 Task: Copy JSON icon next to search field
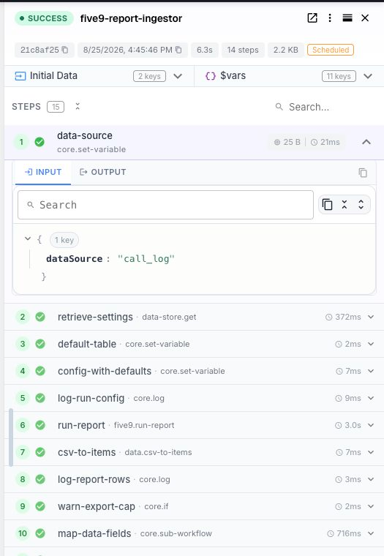[x=327, y=205]
